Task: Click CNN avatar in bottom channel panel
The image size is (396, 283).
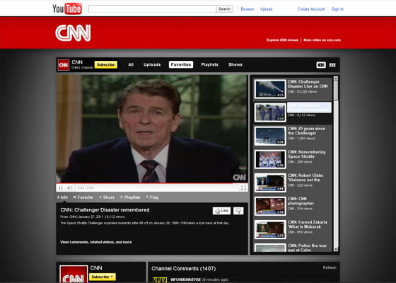Action: coord(74,274)
